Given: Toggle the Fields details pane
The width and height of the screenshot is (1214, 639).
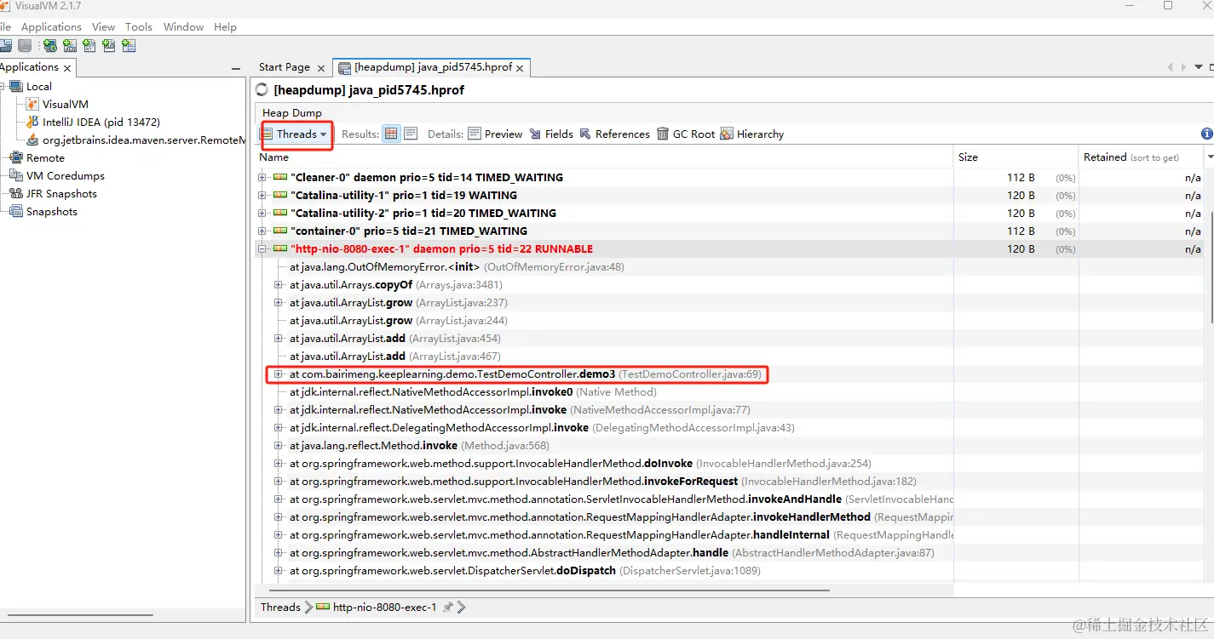Looking at the screenshot, I should (x=550, y=134).
